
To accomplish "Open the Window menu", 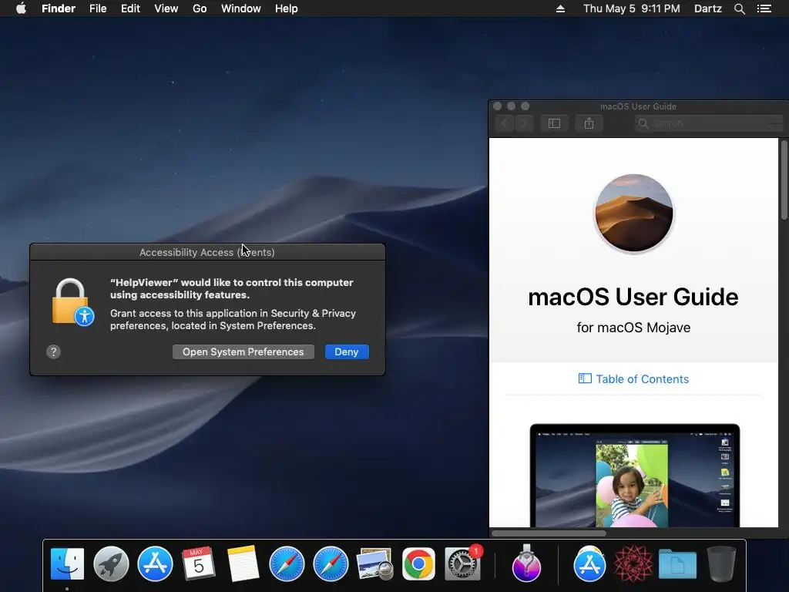I will click(x=241, y=8).
